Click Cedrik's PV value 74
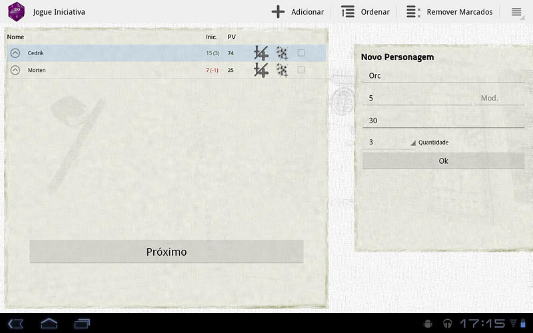This screenshot has width=533, height=333. 231,53
